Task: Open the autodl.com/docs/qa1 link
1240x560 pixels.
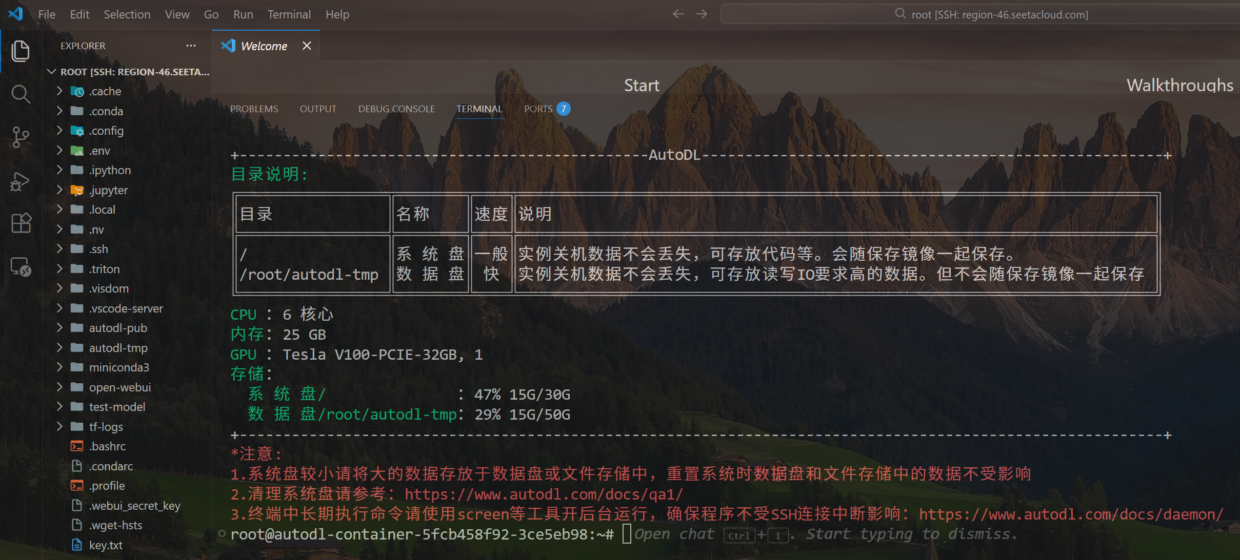Action: [x=544, y=494]
